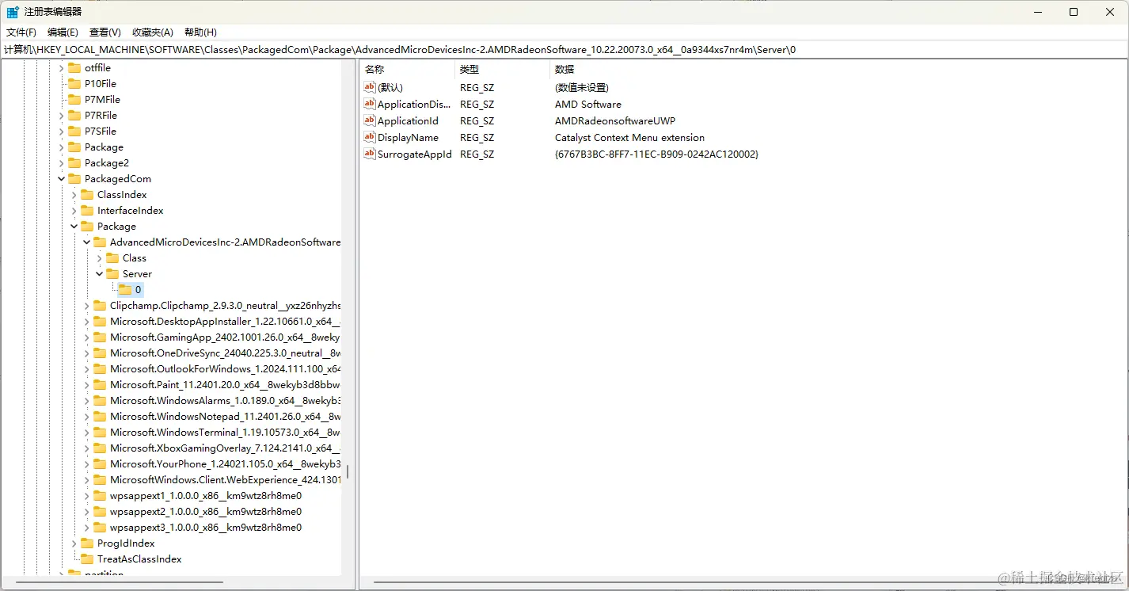The width and height of the screenshot is (1129, 591).
Task: Click the string icon of SurrogateAppId value
Action: [370, 154]
